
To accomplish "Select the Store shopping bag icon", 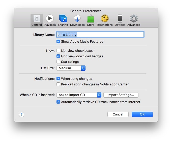I will point(91,19).
